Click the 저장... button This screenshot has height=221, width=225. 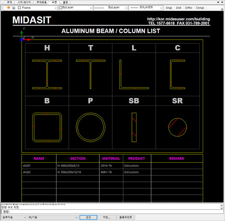[x=107, y=217]
